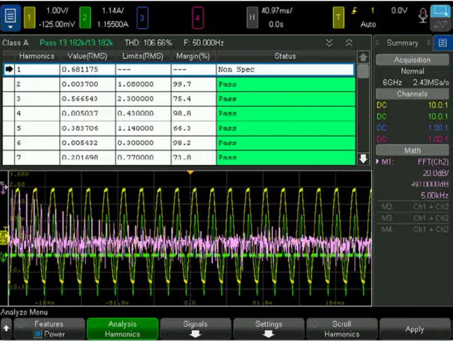Click channel 1 DC 10.0:1 entry
Screen dimensions: 453x341
[412, 106]
